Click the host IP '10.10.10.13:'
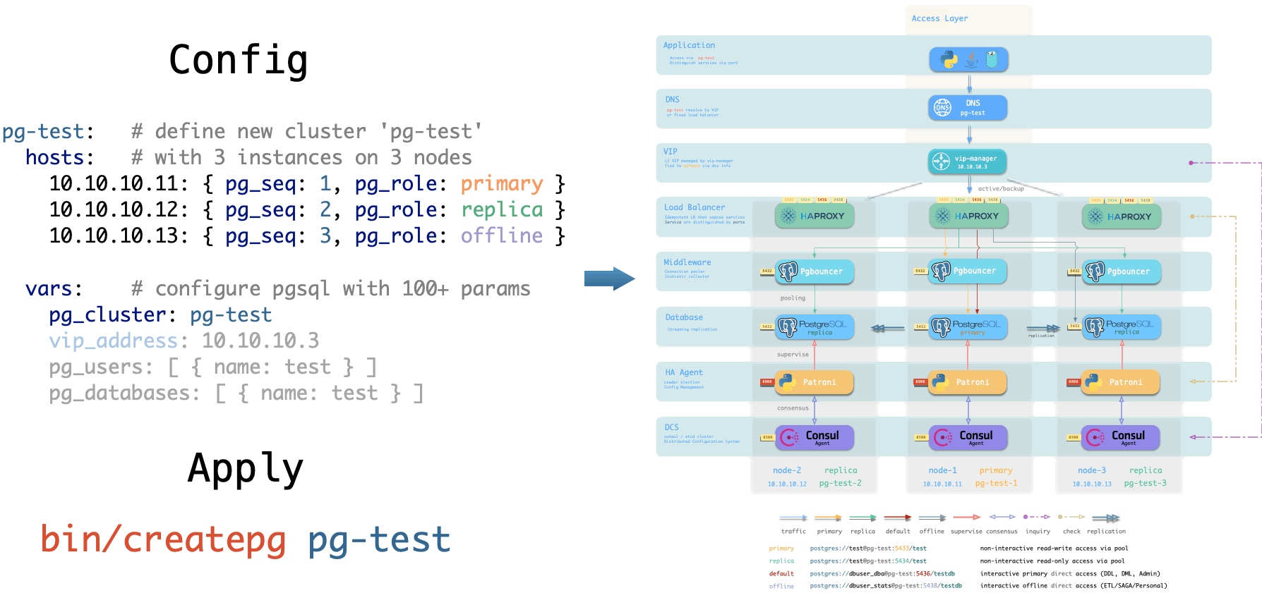Screen dimensions: 1262x593 (x=119, y=236)
